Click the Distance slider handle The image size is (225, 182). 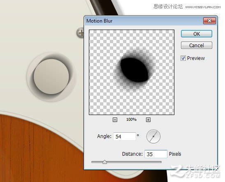(105, 162)
